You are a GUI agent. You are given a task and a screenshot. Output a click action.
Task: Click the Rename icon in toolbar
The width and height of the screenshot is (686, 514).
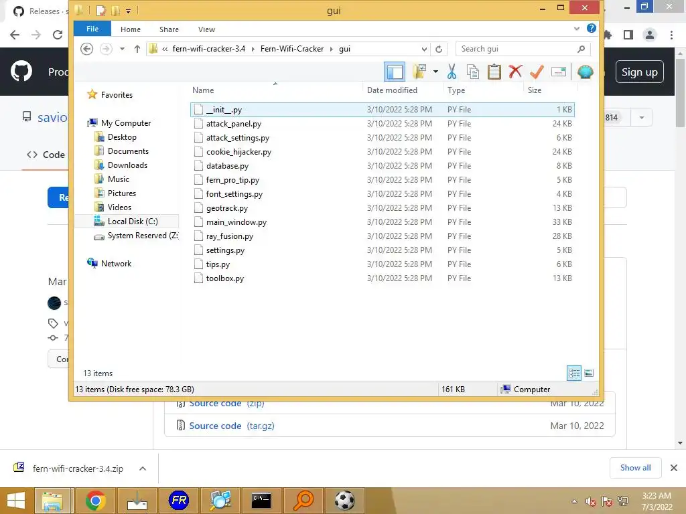pyautogui.click(x=559, y=72)
